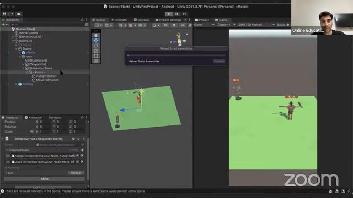Select the Rect tool in Scene overlay
The image size is (353, 198).
96,56
